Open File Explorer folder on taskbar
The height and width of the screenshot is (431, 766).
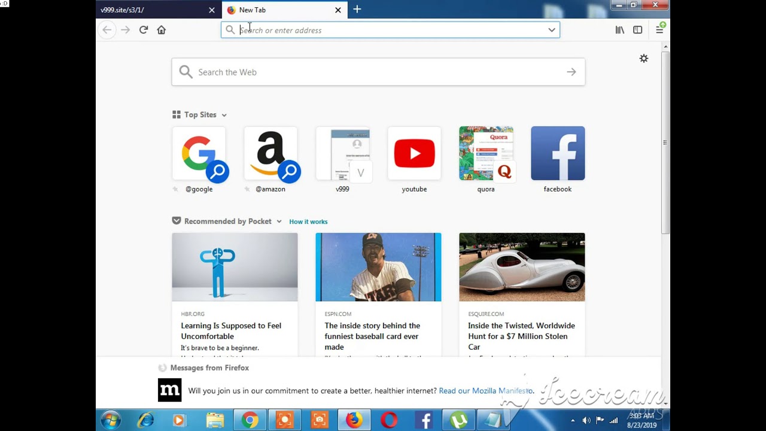[x=215, y=420]
